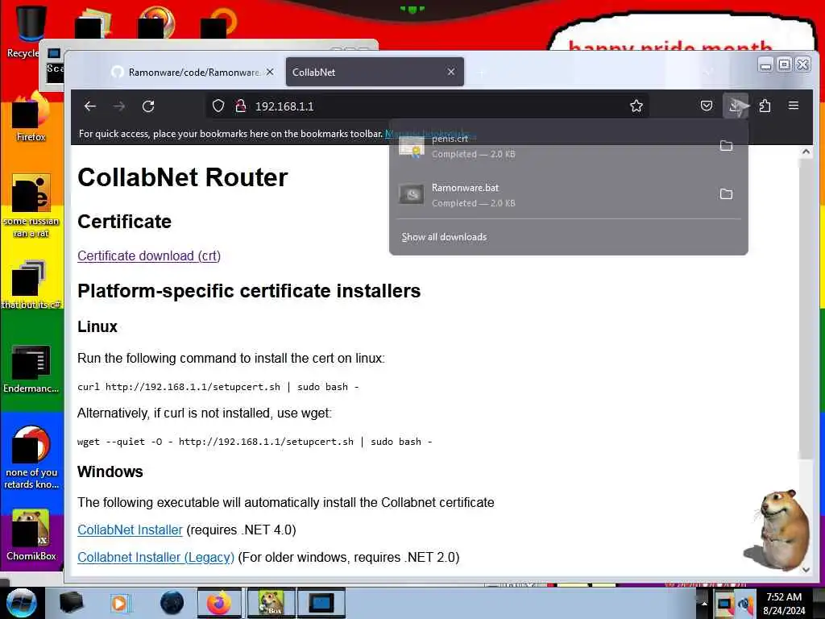This screenshot has height=619, width=825.
Task: Open the Ramonware.bat download entry
Action: click(x=553, y=194)
